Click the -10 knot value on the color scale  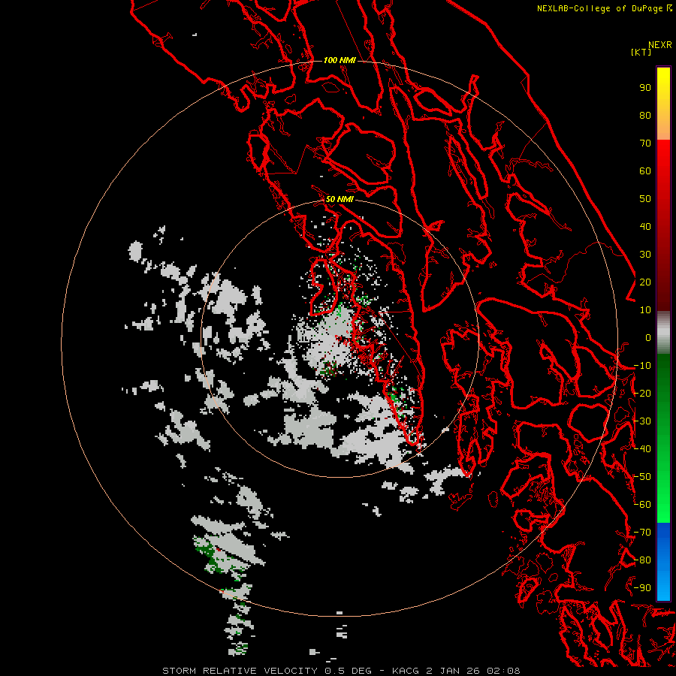click(642, 366)
